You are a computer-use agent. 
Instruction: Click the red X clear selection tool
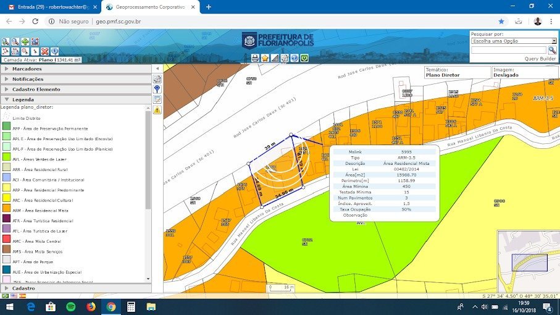[44, 51]
